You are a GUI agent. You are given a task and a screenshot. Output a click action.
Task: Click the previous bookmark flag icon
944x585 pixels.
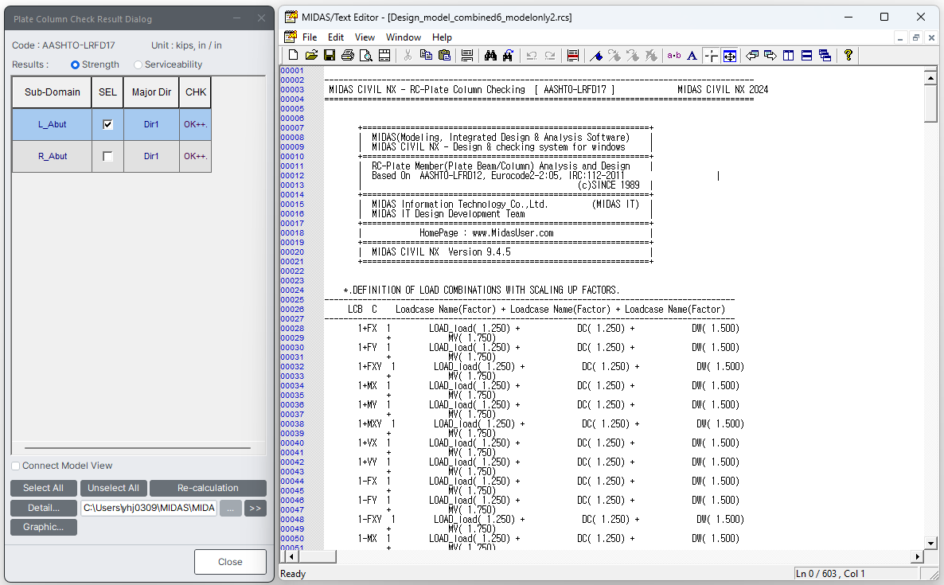pos(632,56)
